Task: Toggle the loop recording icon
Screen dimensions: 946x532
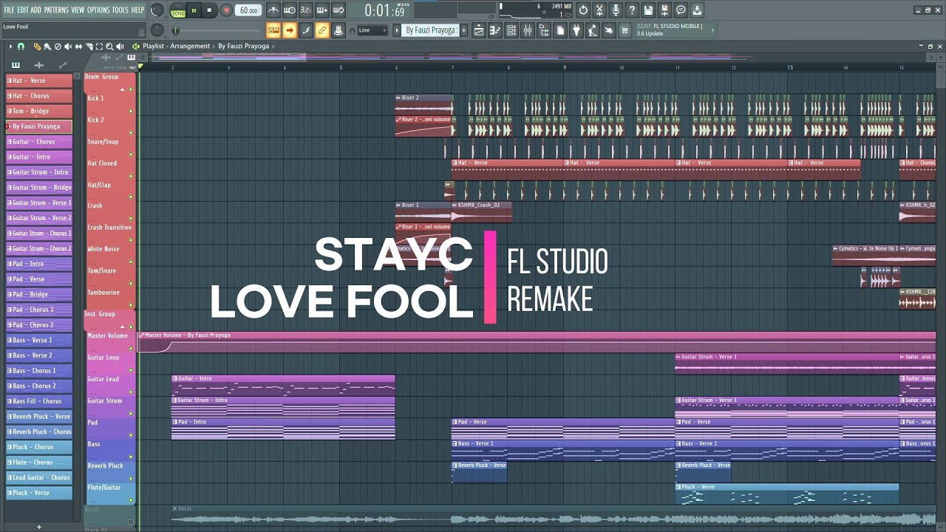Action: pyautogui.click(x=338, y=10)
